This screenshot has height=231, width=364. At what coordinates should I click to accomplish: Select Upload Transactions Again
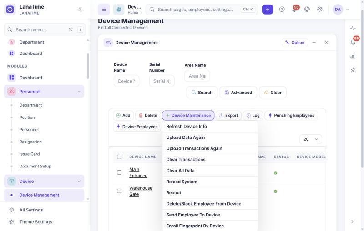210,148
